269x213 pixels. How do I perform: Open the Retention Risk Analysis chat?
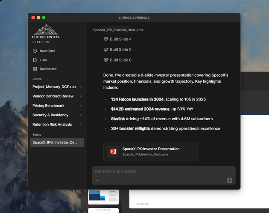tap(52, 124)
